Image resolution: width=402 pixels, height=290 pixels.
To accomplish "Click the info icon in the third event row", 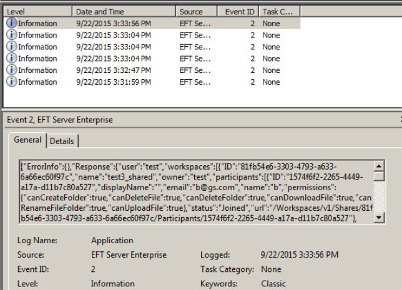I will coord(12,47).
